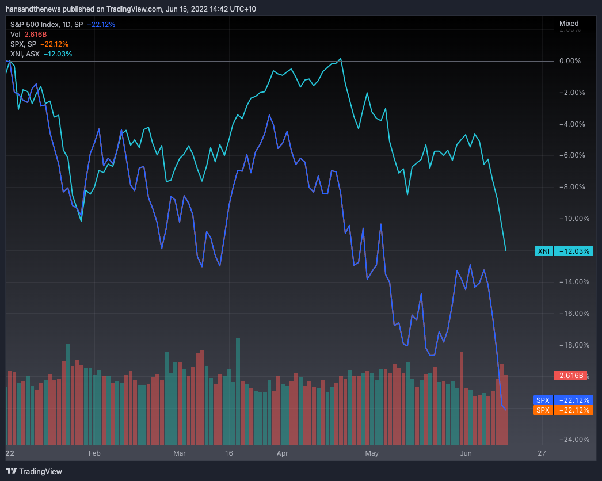Open the Mixed scale mode label
The image size is (602, 481).
[x=569, y=24]
